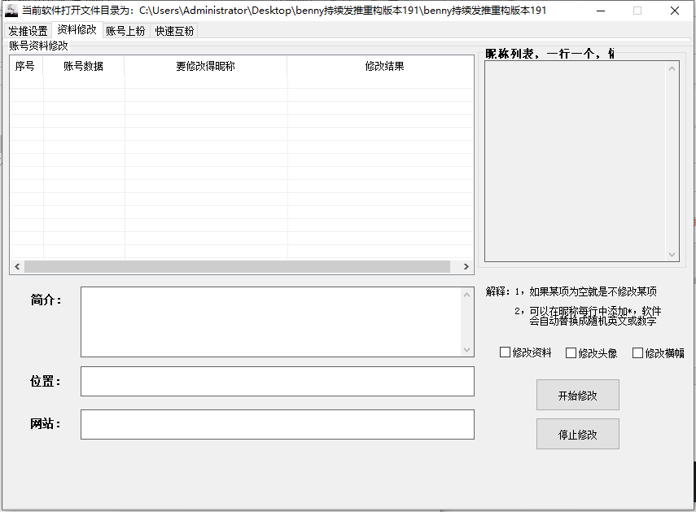Click the right arrow of the horizontal scrollbar
The image size is (696, 512).
pyautogui.click(x=467, y=266)
